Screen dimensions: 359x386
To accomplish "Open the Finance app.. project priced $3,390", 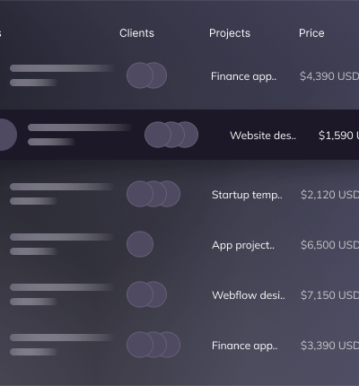I will [244, 346].
